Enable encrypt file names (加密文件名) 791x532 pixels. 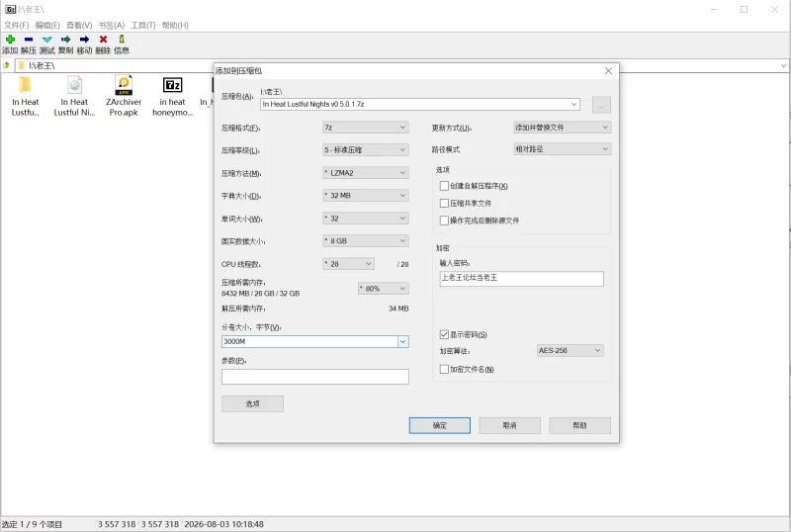point(444,370)
